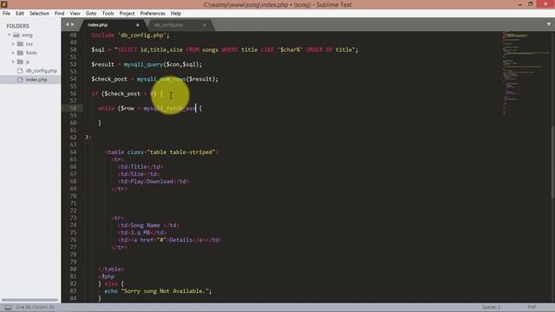Click the FOLDERS sidebar heading
Viewport: 555px width, 312px height.
pos(17,26)
